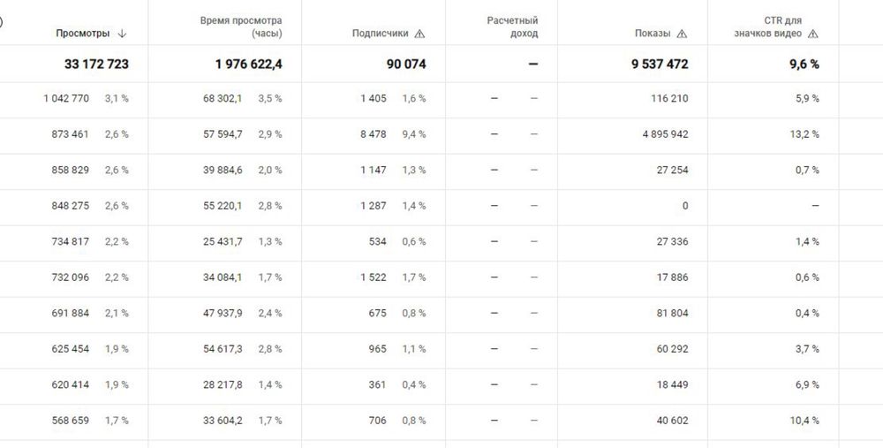Click the overall CTR value 9,6 %
The image size is (883, 448).
tap(803, 65)
